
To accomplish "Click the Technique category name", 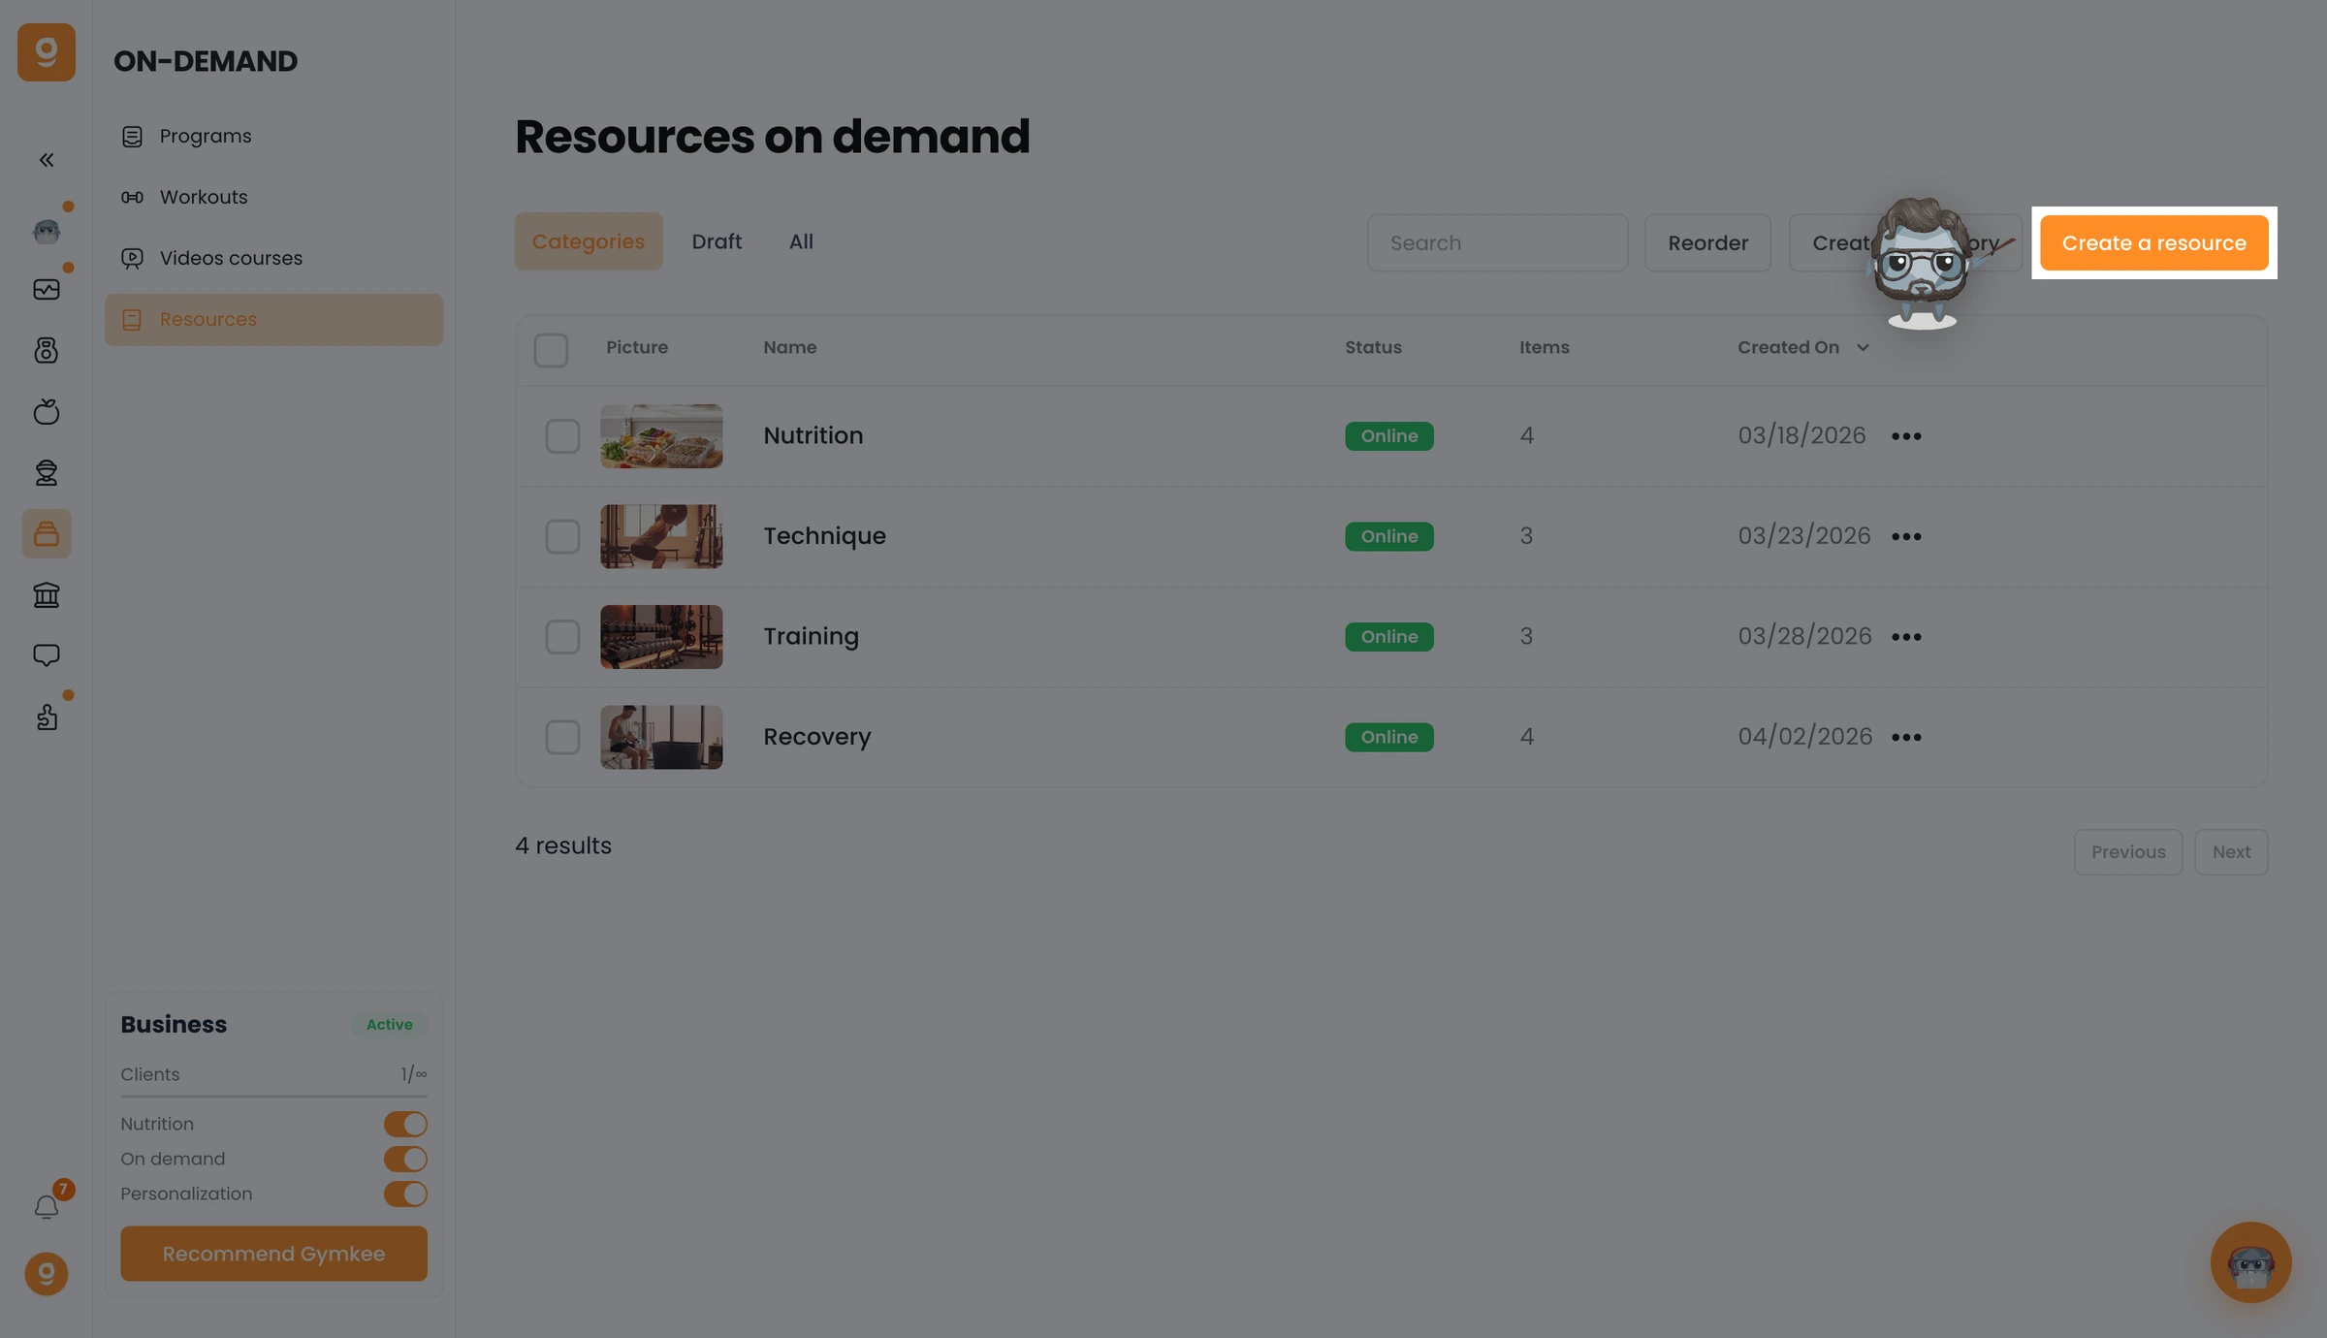I will coord(824,536).
